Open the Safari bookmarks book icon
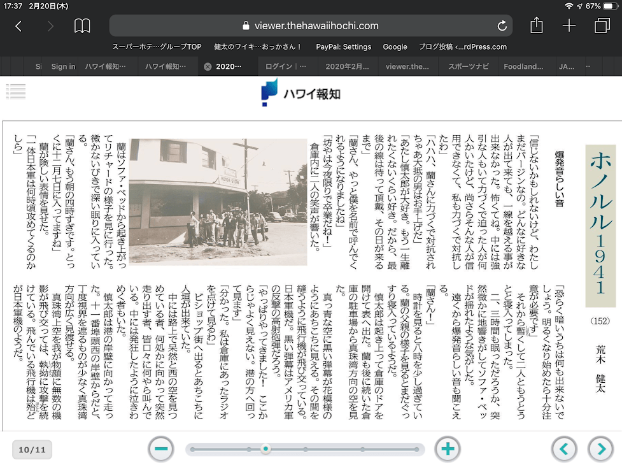 click(82, 26)
